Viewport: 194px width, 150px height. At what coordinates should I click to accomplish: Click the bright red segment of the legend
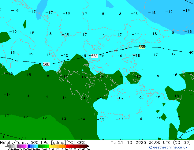tap(67, 146)
